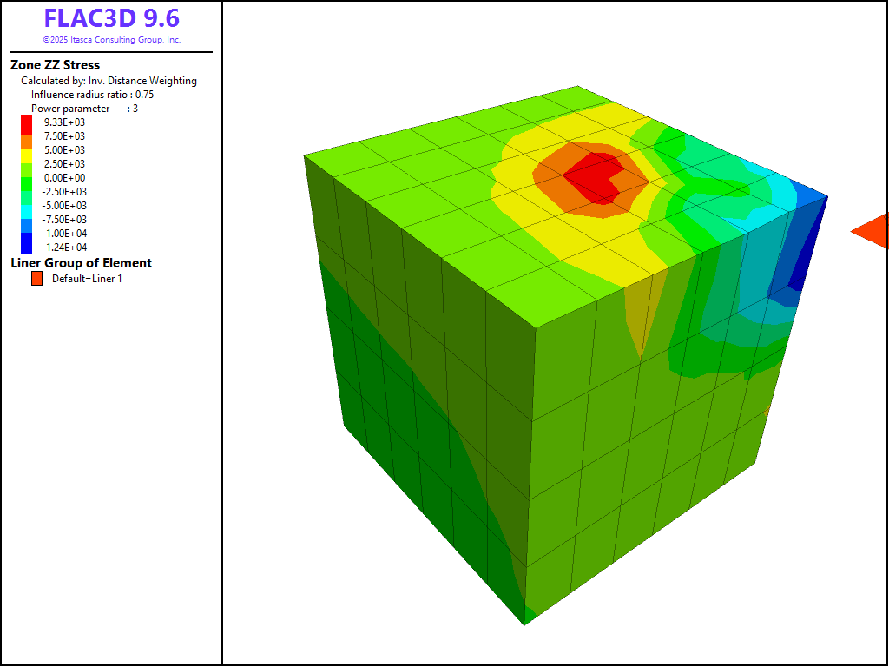Open the Itasca Consulting Group copyright link

111,40
